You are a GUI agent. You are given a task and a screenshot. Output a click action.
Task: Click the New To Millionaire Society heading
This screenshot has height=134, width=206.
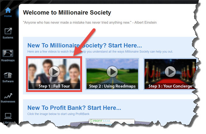point(85,45)
